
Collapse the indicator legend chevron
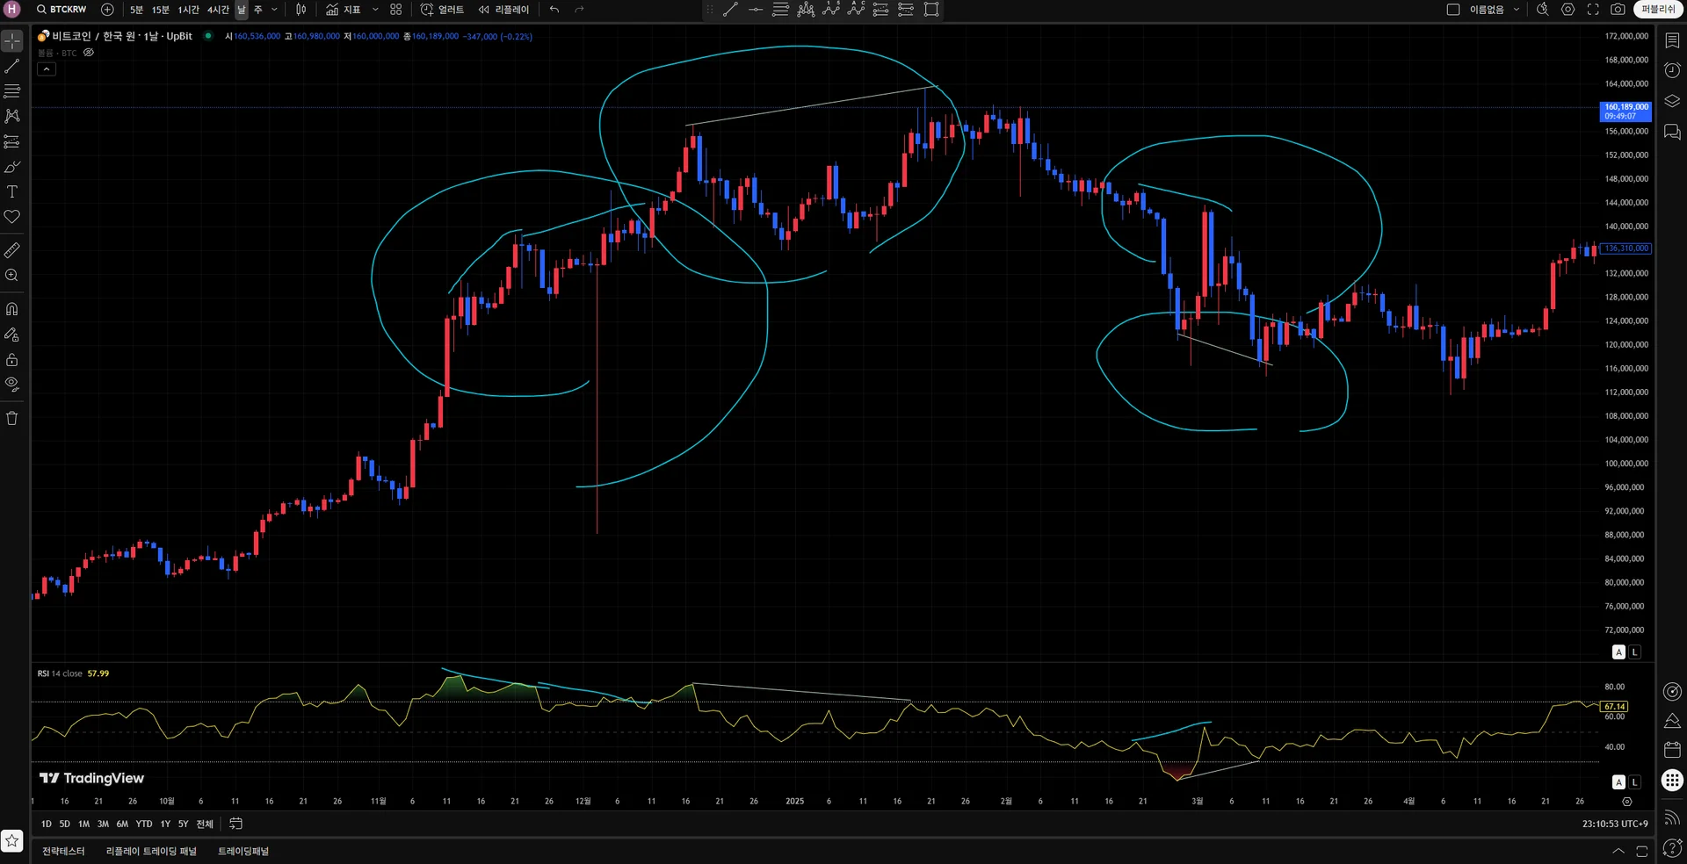pos(47,69)
